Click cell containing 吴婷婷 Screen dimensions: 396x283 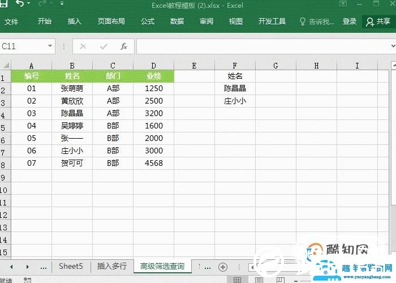[x=72, y=126]
